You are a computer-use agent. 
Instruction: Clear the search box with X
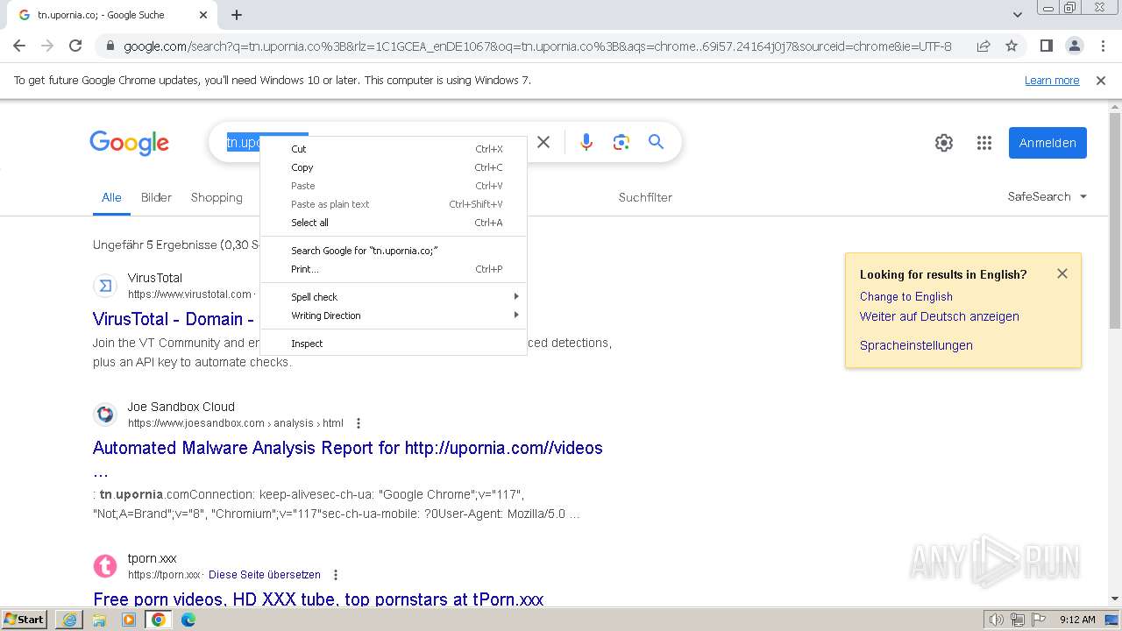tap(543, 142)
